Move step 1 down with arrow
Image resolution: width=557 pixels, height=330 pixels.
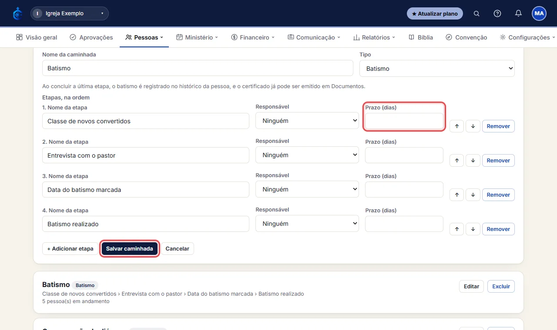[x=473, y=126]
